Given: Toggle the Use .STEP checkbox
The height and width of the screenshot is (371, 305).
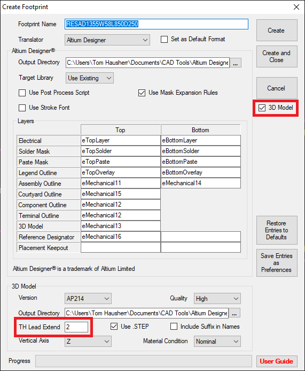Looking at the screenshot, I should point(114,327).
